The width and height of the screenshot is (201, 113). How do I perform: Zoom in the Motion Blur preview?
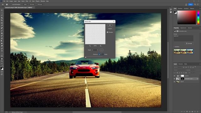pos(100,46)
